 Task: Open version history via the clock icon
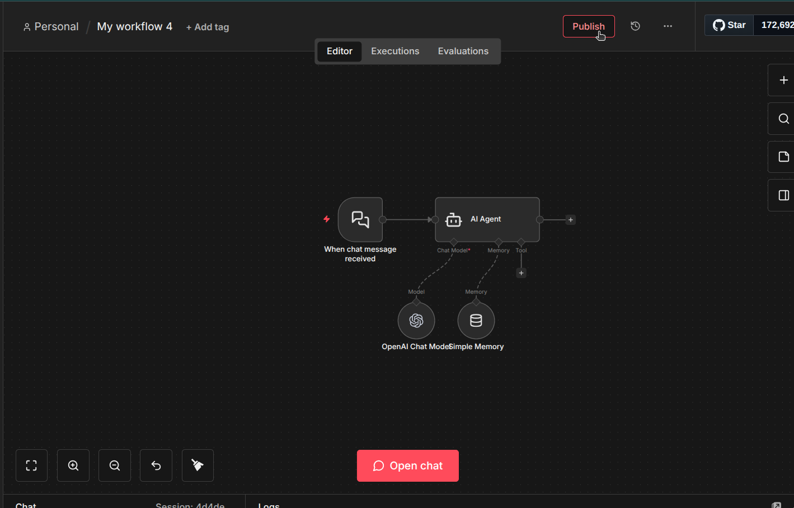pyautogui.click(x=635, y=26)
